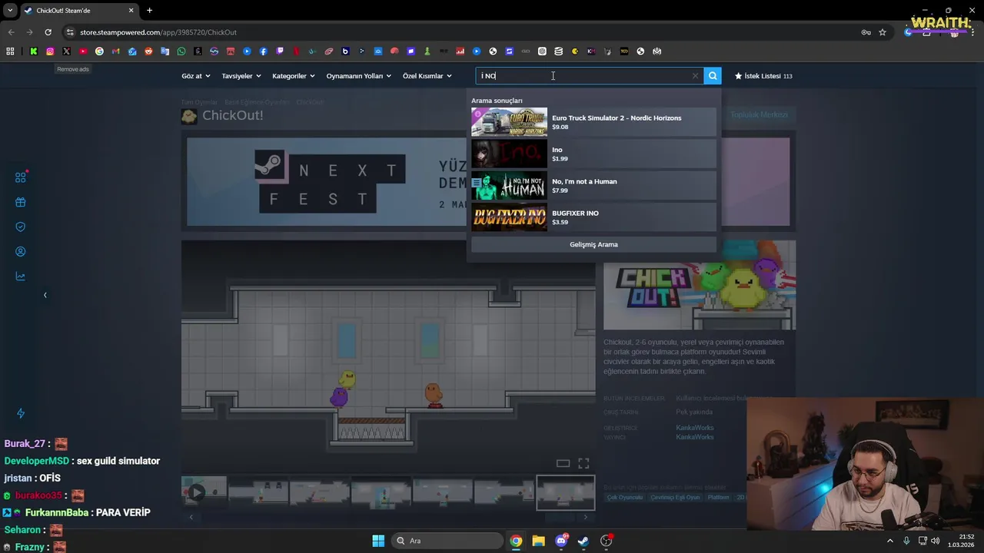Open the apps grid bookmark icon
984x553 pixels.
coord(10,51)
